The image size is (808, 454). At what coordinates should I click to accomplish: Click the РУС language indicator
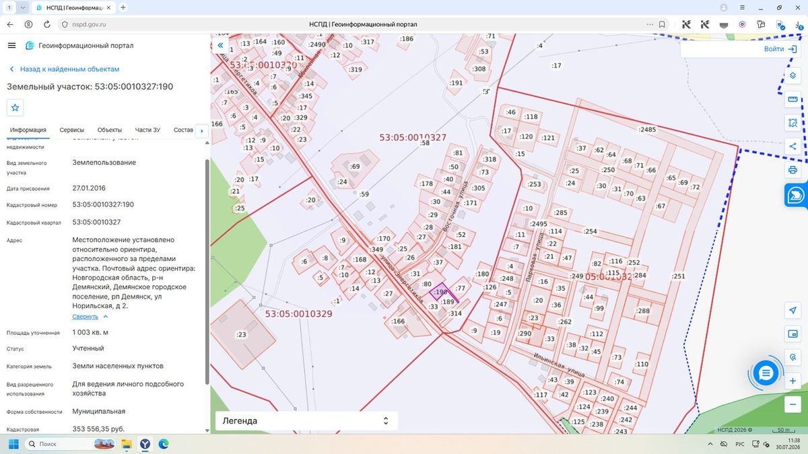[x=740, y=444]
